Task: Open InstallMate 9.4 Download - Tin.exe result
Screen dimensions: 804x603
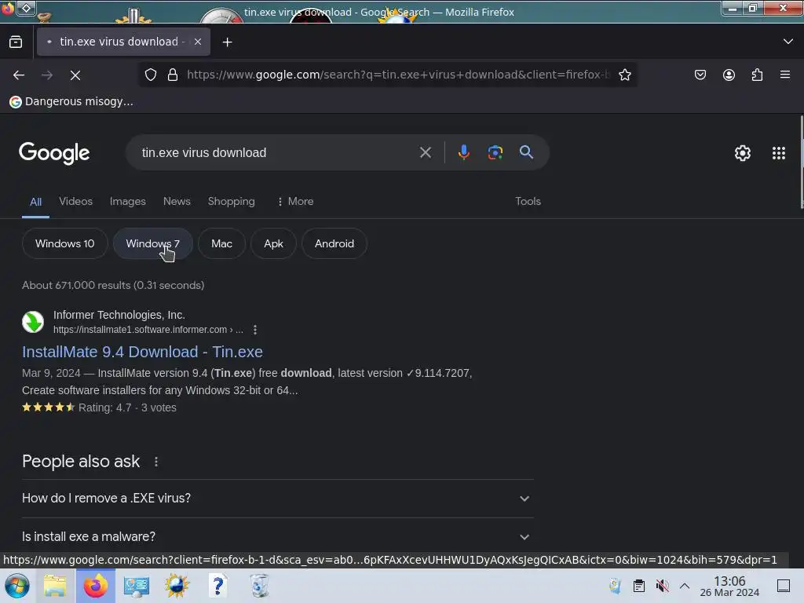Action: coord(142,352)
